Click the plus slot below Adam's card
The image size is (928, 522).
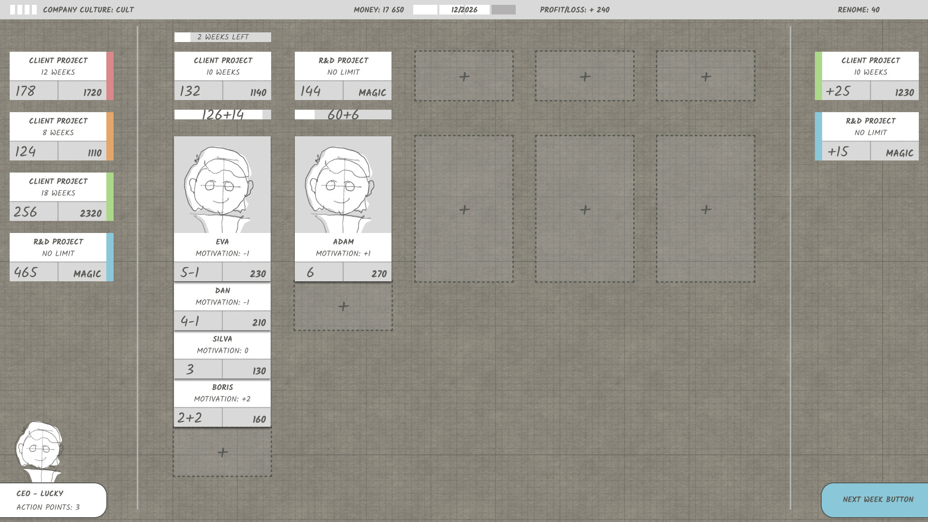[343, 306]
